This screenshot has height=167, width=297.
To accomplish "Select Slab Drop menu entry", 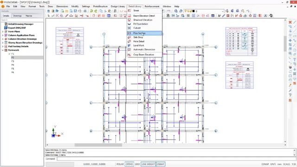I will click(144, 37).
